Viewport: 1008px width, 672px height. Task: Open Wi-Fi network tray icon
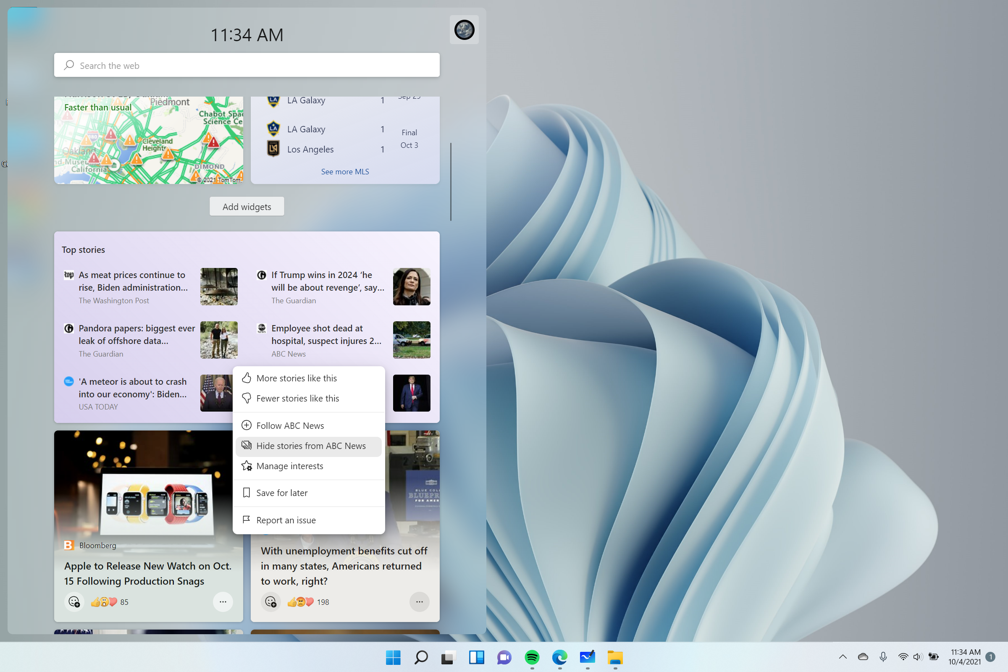click(903, 656)
